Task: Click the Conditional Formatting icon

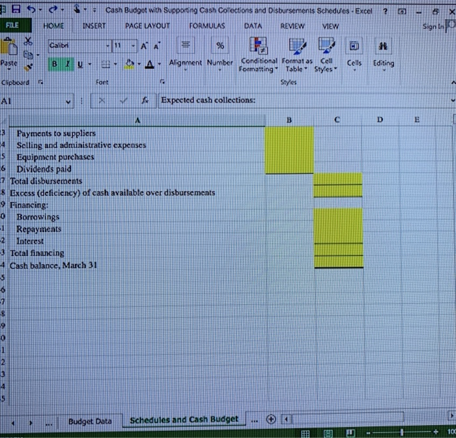Action: 258,46
